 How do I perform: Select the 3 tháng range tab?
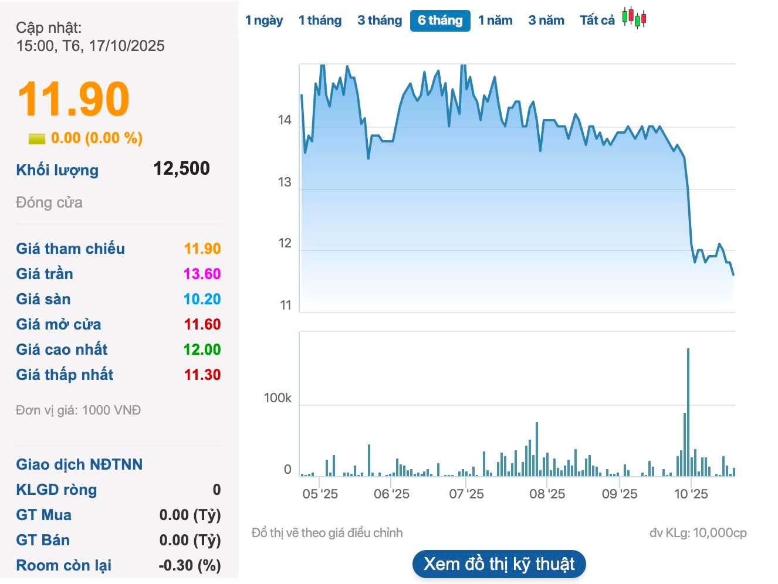point(380,21)
